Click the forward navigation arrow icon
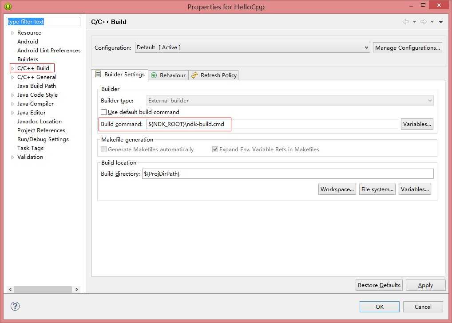 (424, 22)
